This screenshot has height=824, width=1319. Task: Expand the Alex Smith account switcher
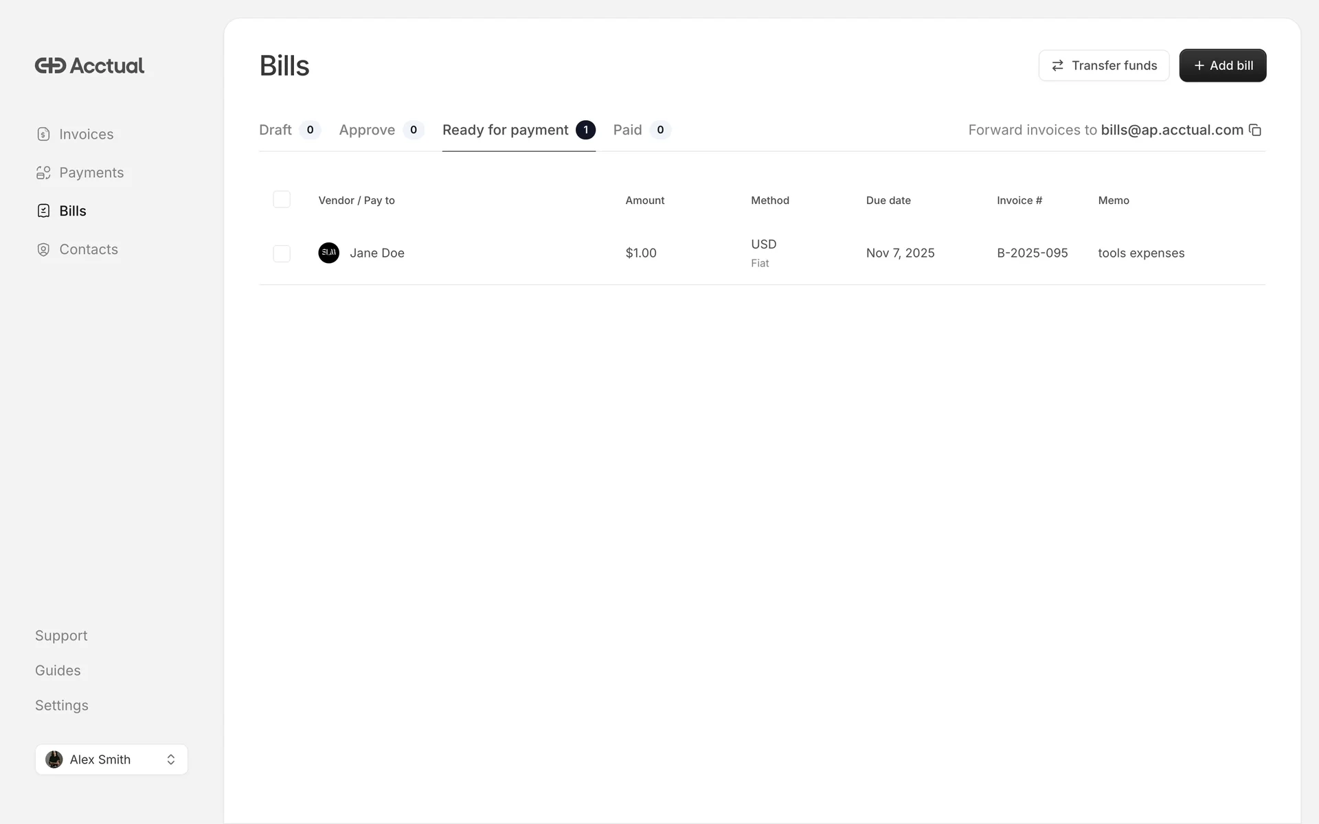171,759
